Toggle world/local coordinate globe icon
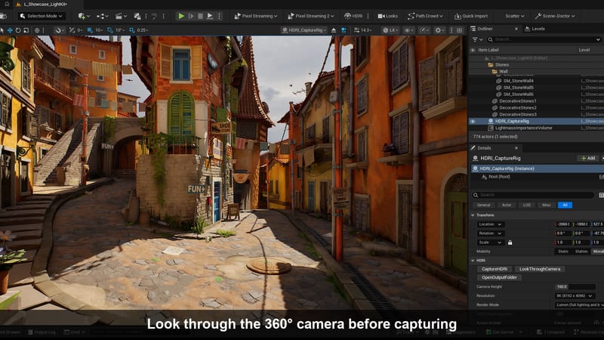604x340 pixels. 37,29
